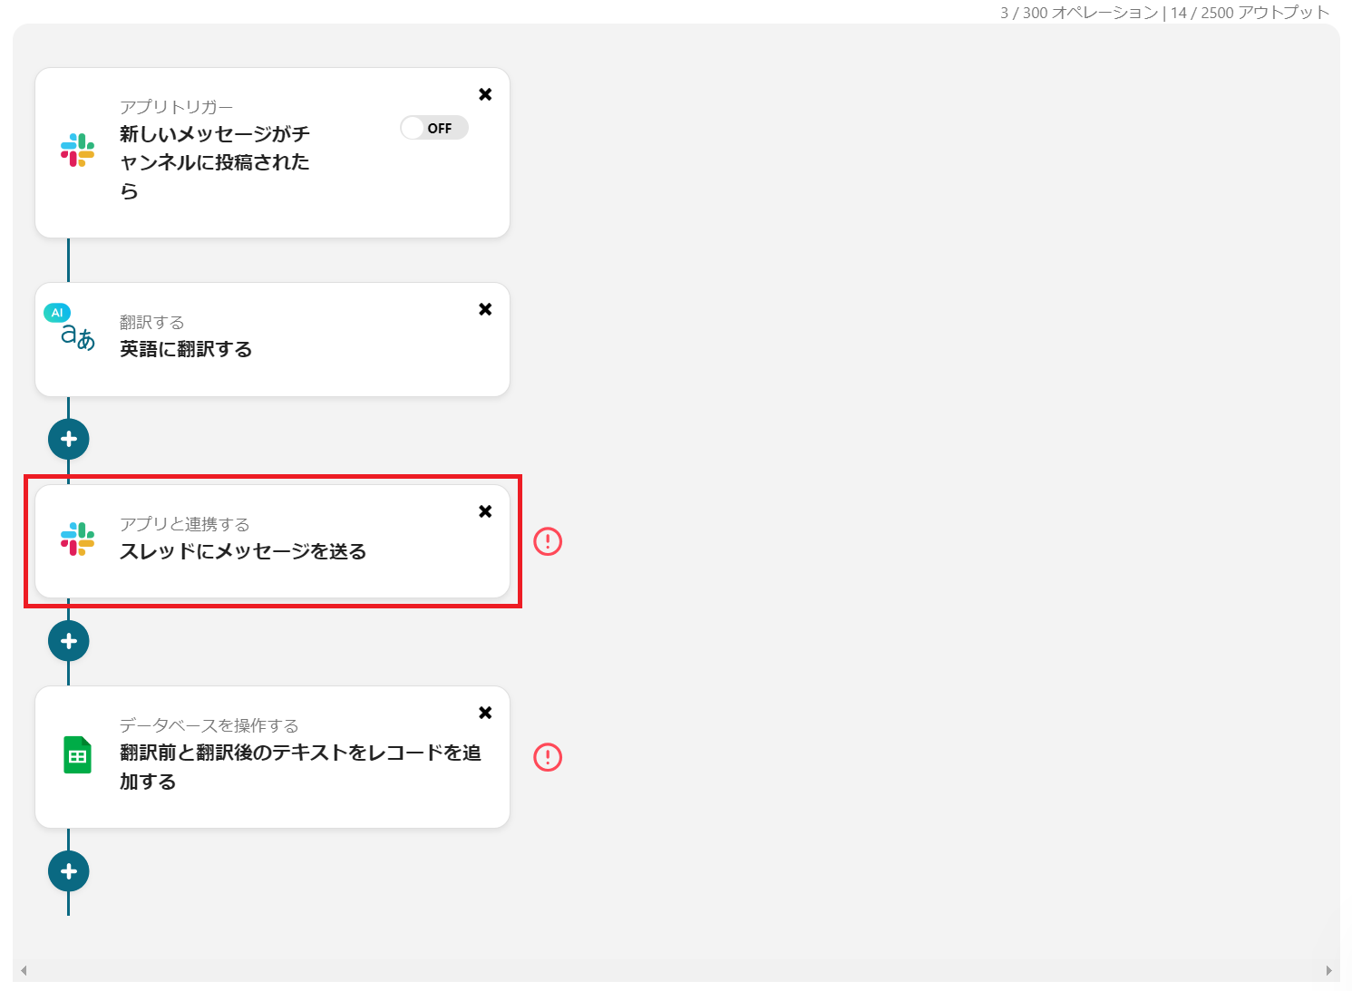Click the plus icon below the translation step
Screen dimensions: 1352x991
coord(69,439)
